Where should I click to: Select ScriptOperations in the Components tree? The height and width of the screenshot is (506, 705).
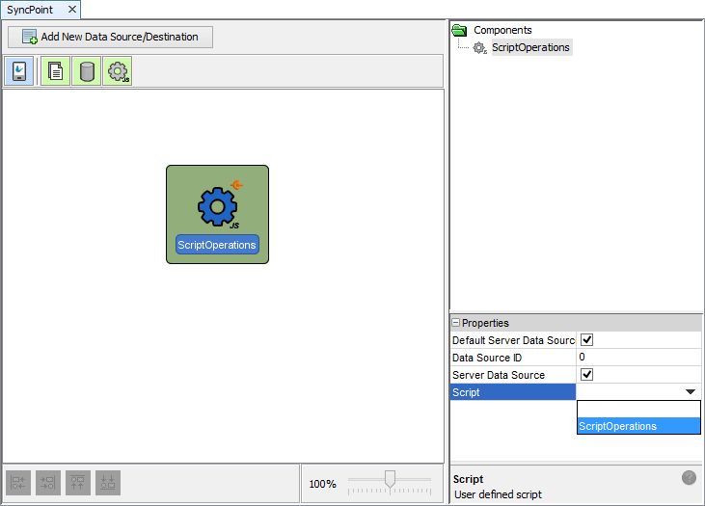530,47
